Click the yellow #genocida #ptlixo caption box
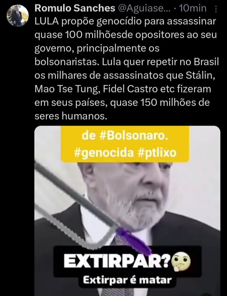 (x=125, y=144)
